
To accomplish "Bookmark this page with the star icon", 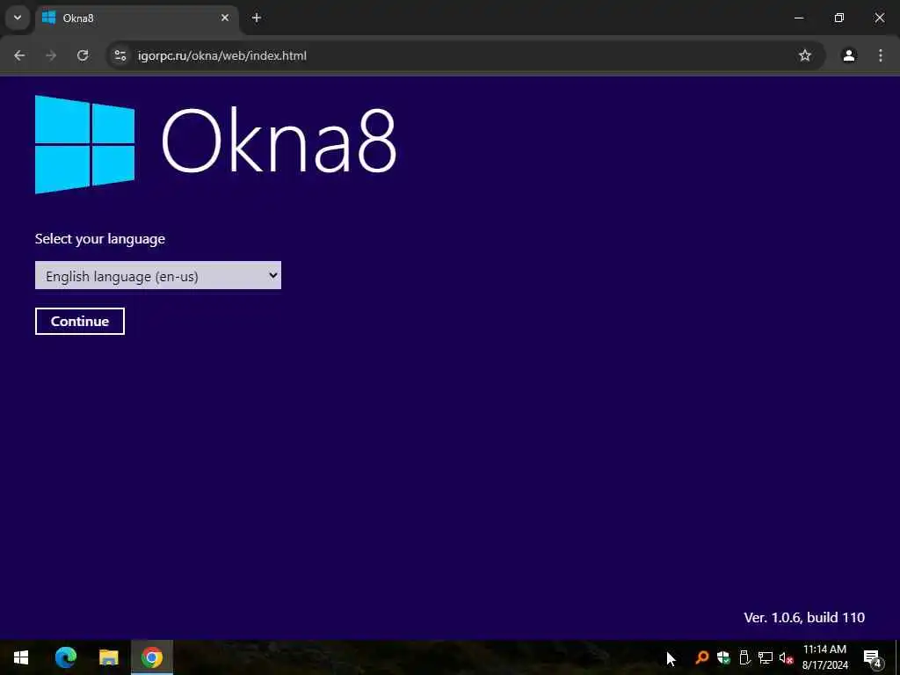I will click(805, 55).
